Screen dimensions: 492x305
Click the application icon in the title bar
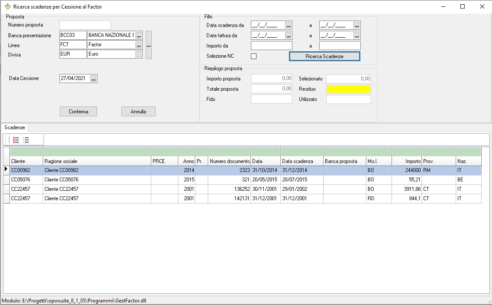click(7, 7)
